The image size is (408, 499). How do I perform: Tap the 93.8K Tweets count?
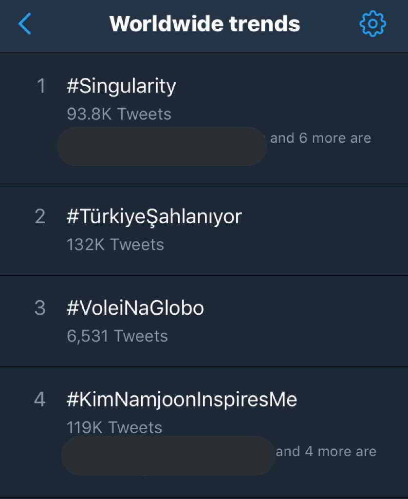pyautogui.click(x=119, y=114)
